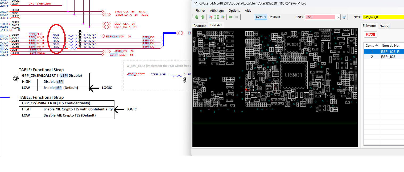Viewport: 404px width, 172px height.
Task: Click the zoom out magnifier icon
Action: [x=211, y=17]
